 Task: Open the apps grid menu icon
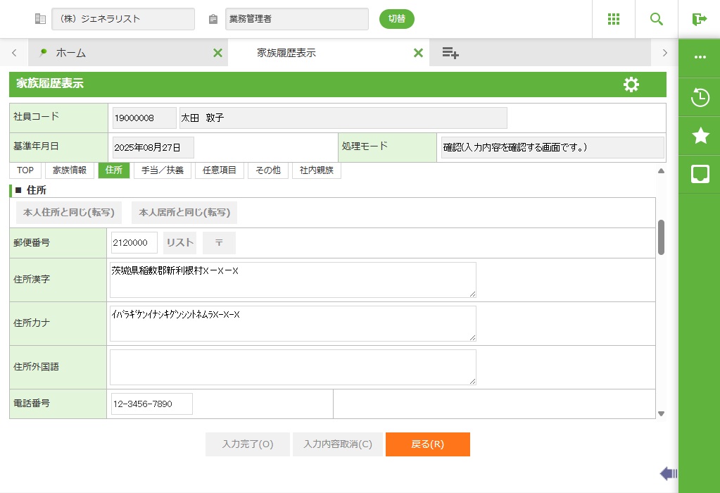point(614,19)
